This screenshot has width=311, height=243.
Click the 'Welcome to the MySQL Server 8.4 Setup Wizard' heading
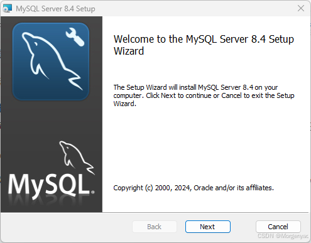tap(204, 45)
